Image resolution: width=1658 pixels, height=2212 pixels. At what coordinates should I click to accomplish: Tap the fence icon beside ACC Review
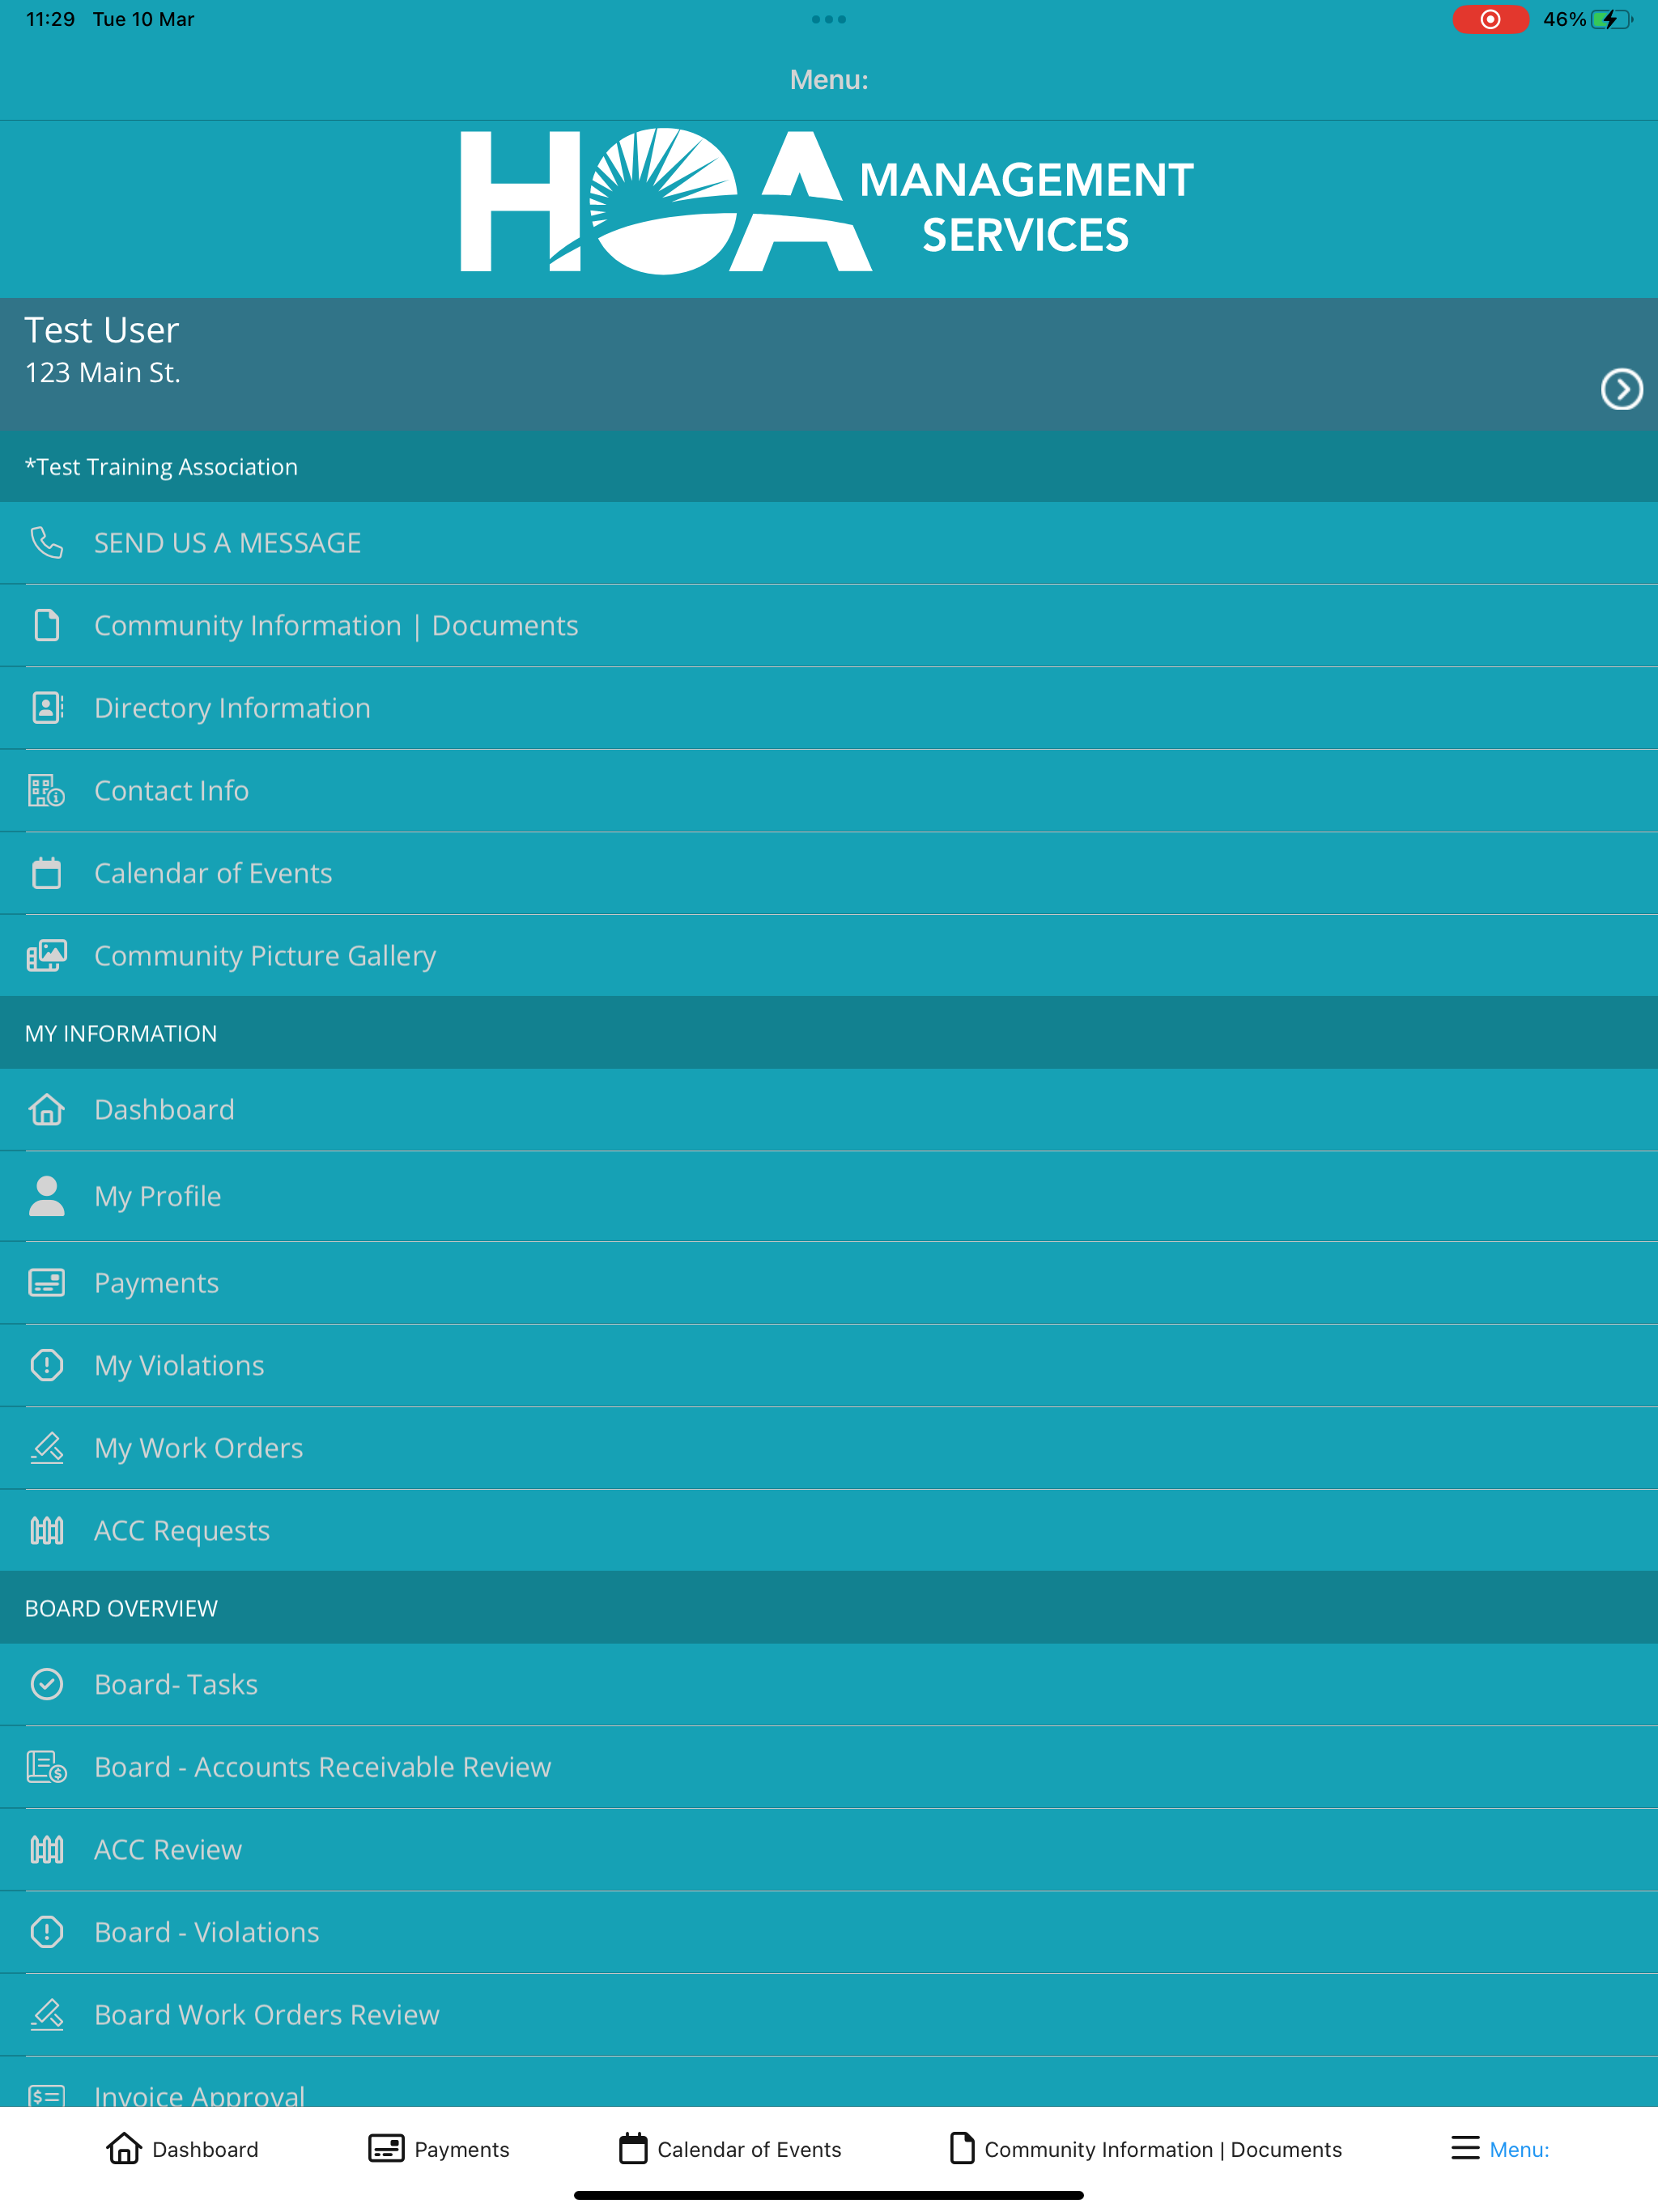[x=47, y=1849]
